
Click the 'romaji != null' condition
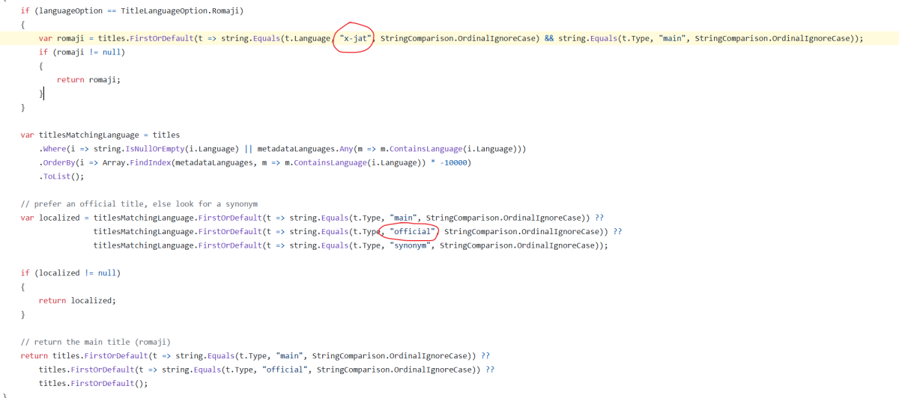pos(88,52)
